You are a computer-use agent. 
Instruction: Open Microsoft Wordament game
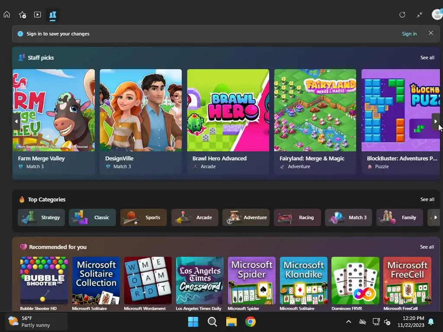point(148,284)
